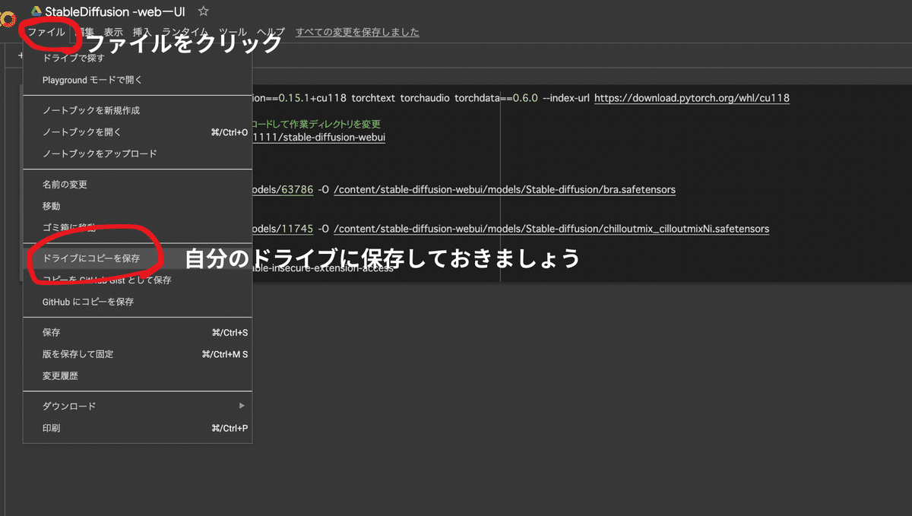Click the models/63786 link in code cell
912x516 pixels.
(x=282, y=189)
